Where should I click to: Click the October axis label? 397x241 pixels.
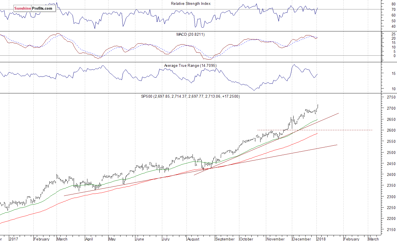pyautogui.click(x=246, y=239)
